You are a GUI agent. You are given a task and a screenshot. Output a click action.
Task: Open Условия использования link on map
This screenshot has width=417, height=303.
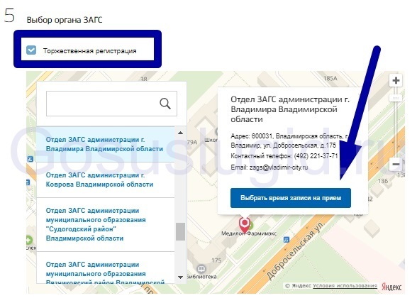pyautogui.click(x=345, y=286)
